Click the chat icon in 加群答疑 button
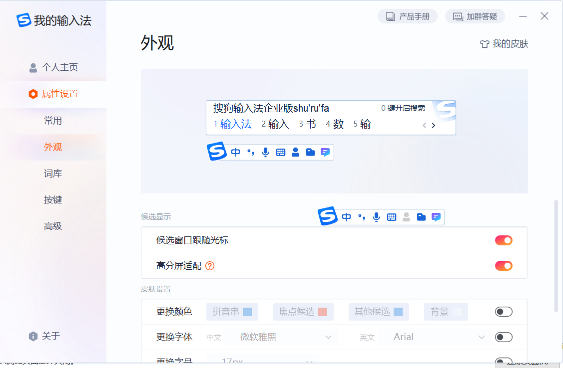The height and width of the screenshot is (368, 563). 458,16
